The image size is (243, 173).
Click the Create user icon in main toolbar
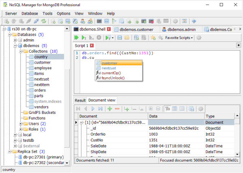[83, 21]
